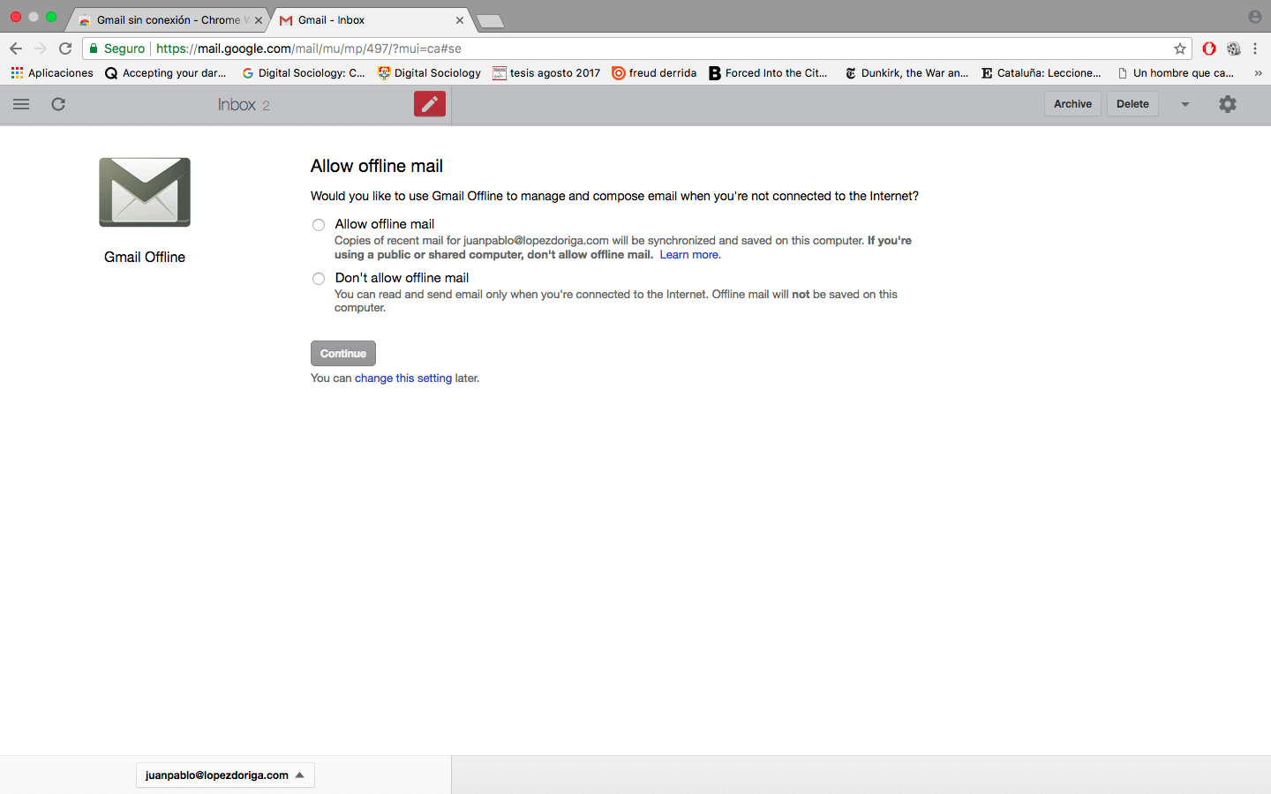This screenshot has width=1271, height=794.
Task: Open the browser profile avatar icon
Action: tap(1254, 16)
